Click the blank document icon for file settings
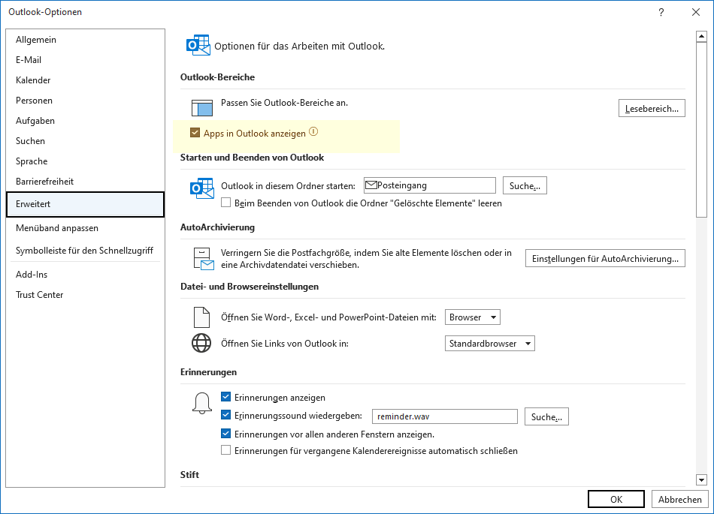This screenshot has height=514, width=714. pos(201,317)
